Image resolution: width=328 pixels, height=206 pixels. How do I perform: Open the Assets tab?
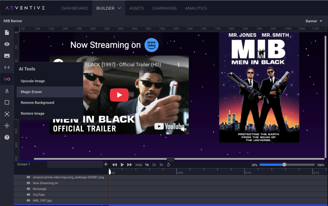coord(136,8)
